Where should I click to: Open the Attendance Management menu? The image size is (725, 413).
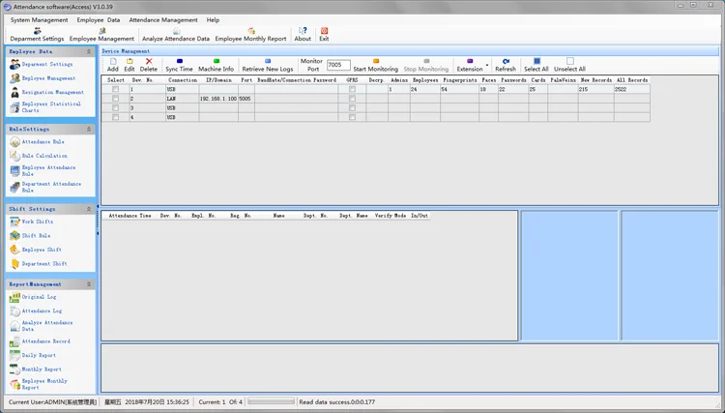162,19
